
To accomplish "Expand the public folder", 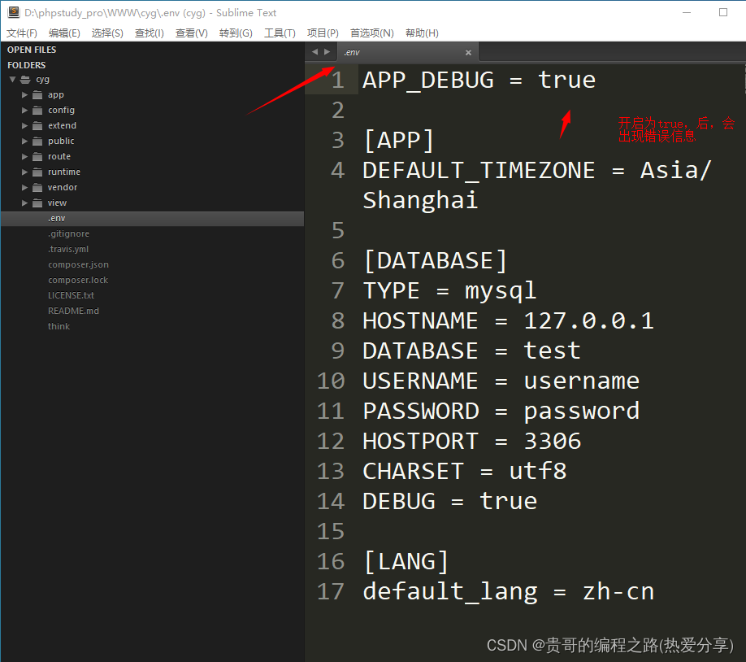I will 24,141.
